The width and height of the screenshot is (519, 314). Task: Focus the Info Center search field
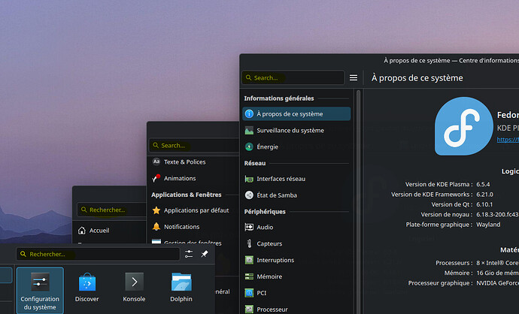[294, 77]
